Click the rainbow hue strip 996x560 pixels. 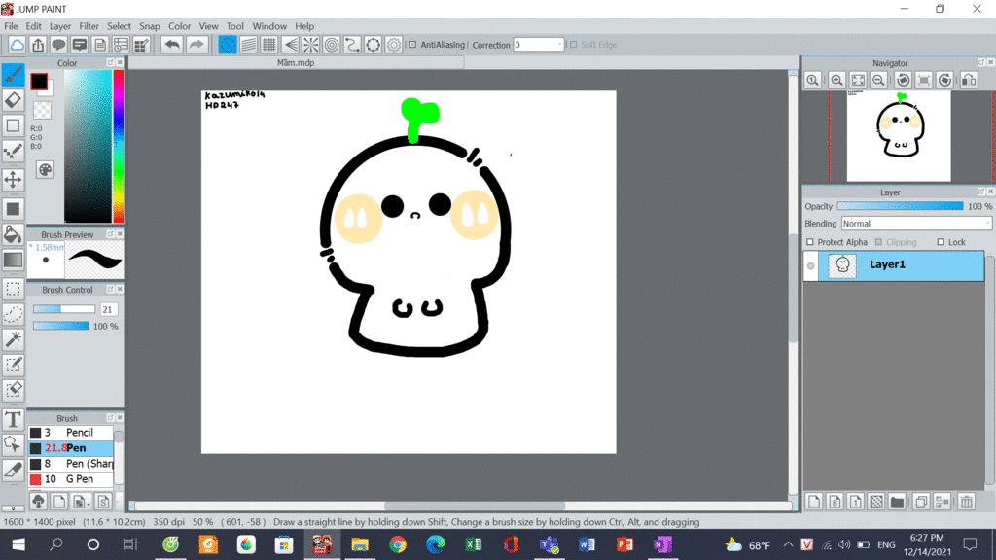[118, 146]
